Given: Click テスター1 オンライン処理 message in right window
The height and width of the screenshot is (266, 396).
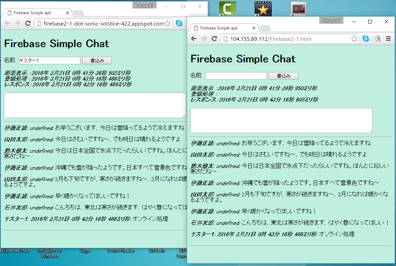Looking at the screenshot, I should (272, 234).
